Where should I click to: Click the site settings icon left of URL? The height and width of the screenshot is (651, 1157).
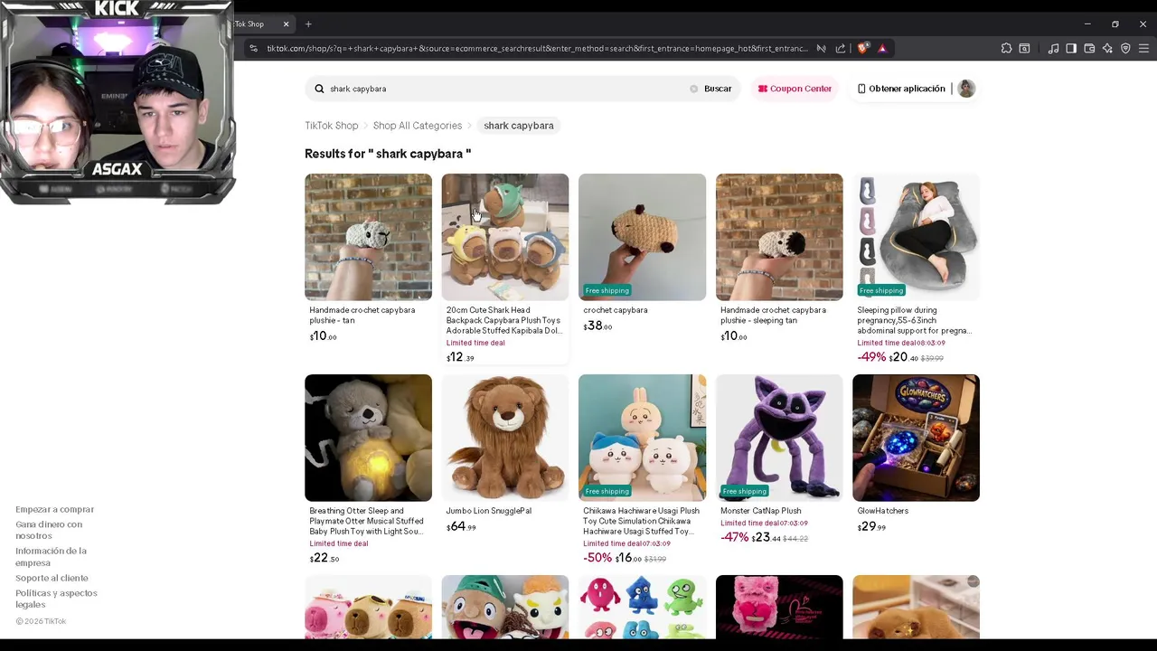click(x=253, y=48)
